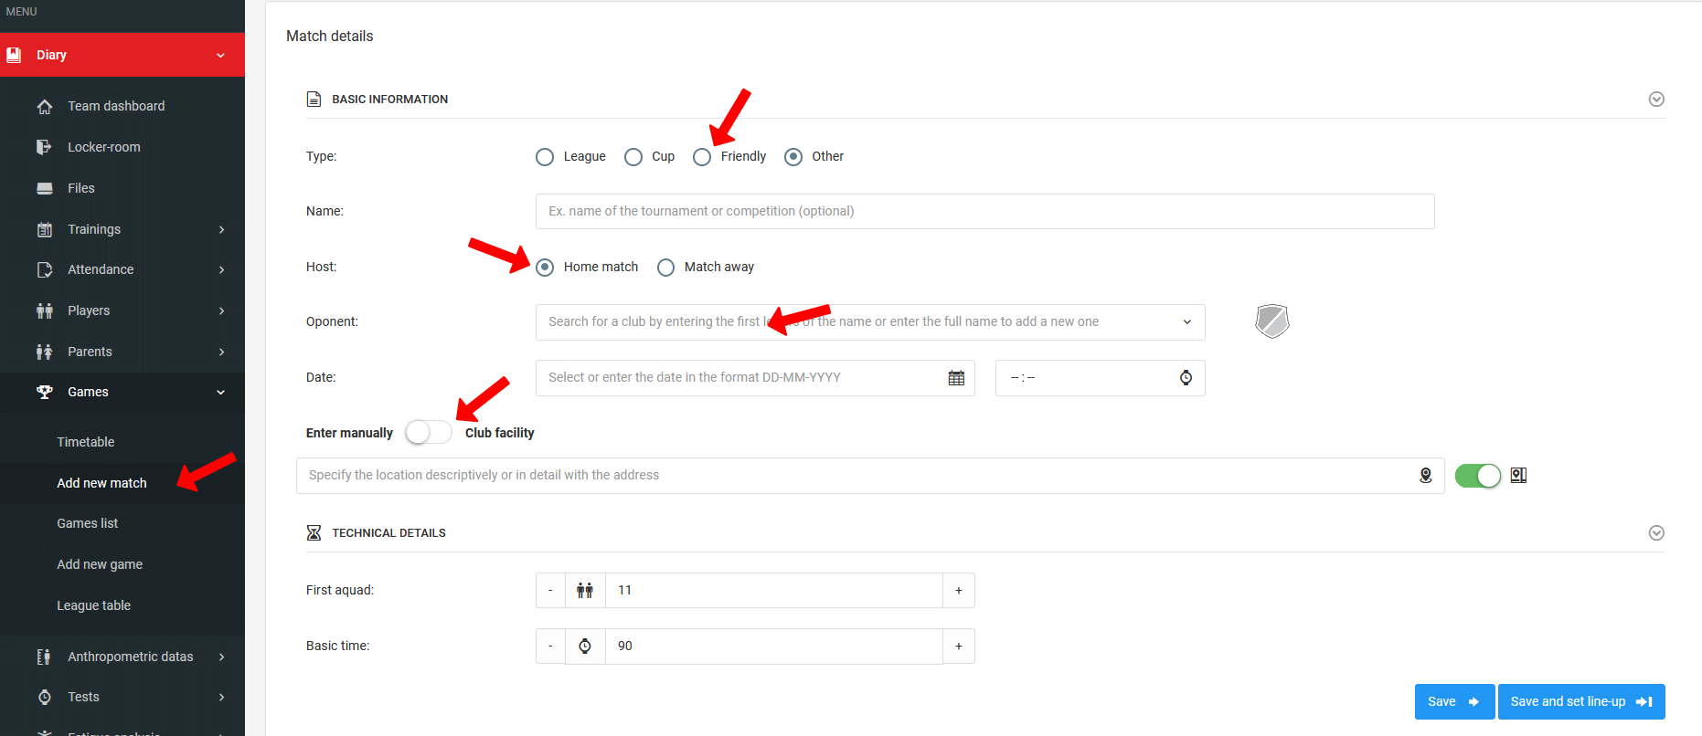Toggle Enter manually / Club facility switch
This screenshot has height=736, width=1702.
[429, 433]
